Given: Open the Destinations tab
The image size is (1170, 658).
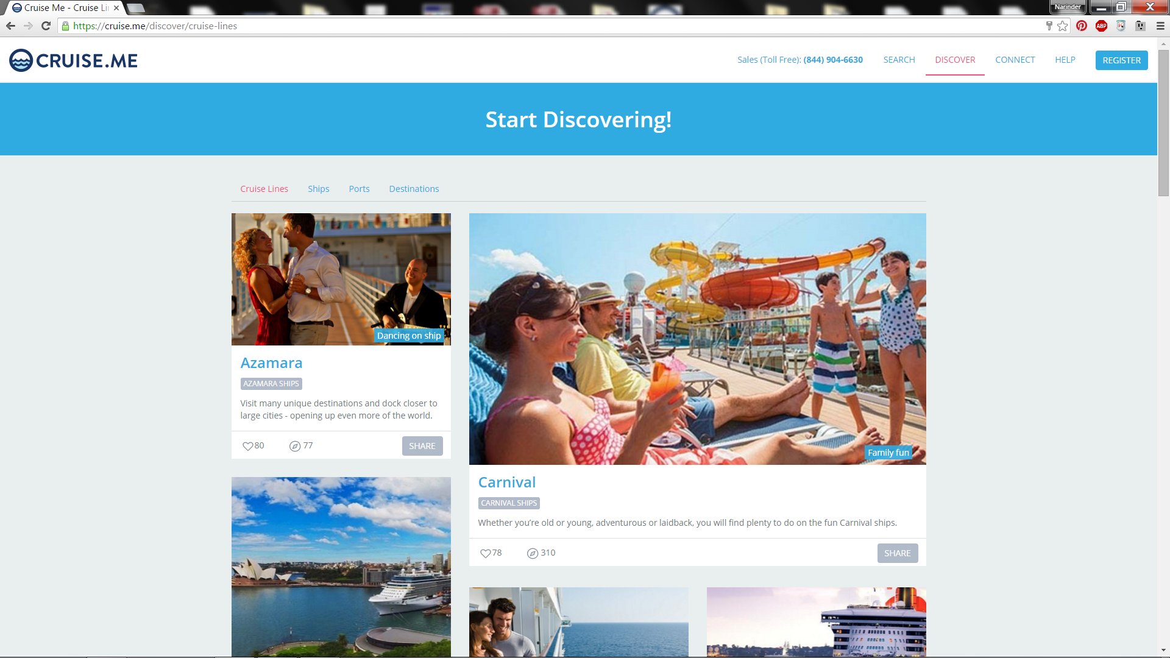Looking at the screenshot, I should 414,189.
